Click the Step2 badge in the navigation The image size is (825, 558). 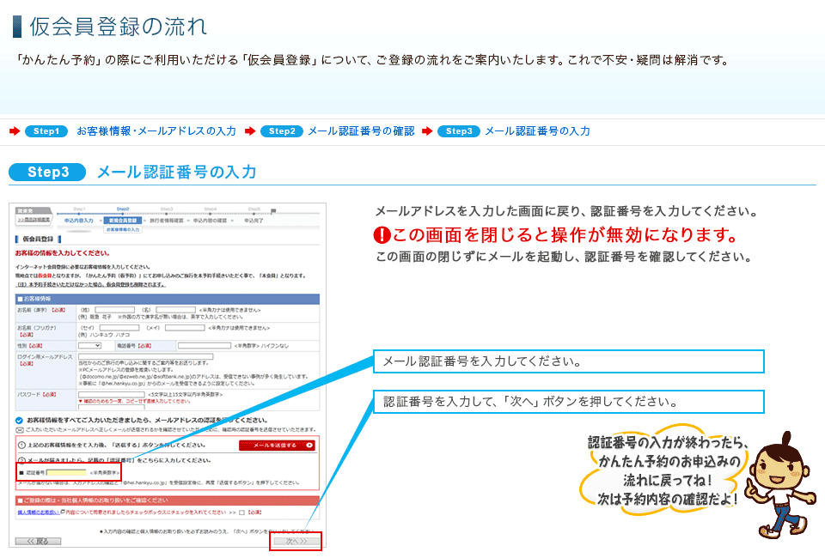(x=282, y=131)
